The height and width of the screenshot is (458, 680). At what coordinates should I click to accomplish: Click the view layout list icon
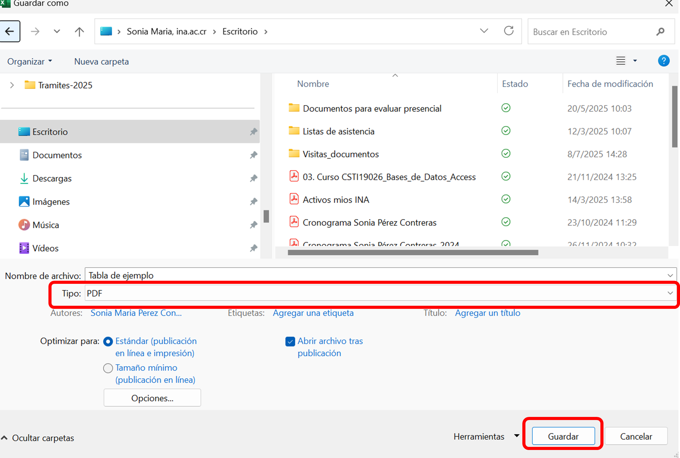click(621, 61)
